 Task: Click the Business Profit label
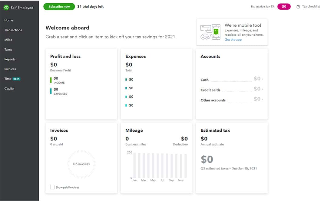pos(61,70)
